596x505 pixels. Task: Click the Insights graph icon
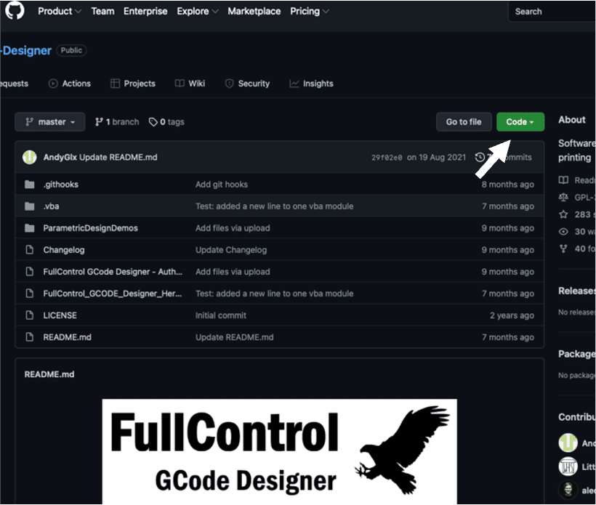pyautogui.click(x=294, y=83)
